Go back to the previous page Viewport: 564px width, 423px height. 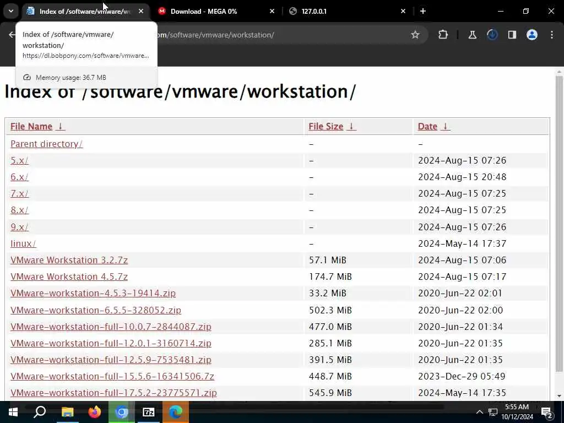pyautogui.click(x=12, y=35)
